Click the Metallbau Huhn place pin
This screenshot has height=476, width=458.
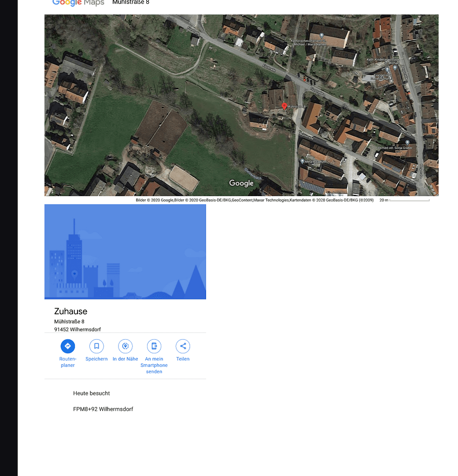tap(303, 160)
